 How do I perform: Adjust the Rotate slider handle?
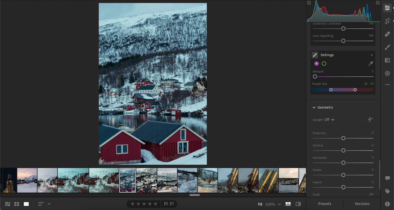[x=343, y=175]
